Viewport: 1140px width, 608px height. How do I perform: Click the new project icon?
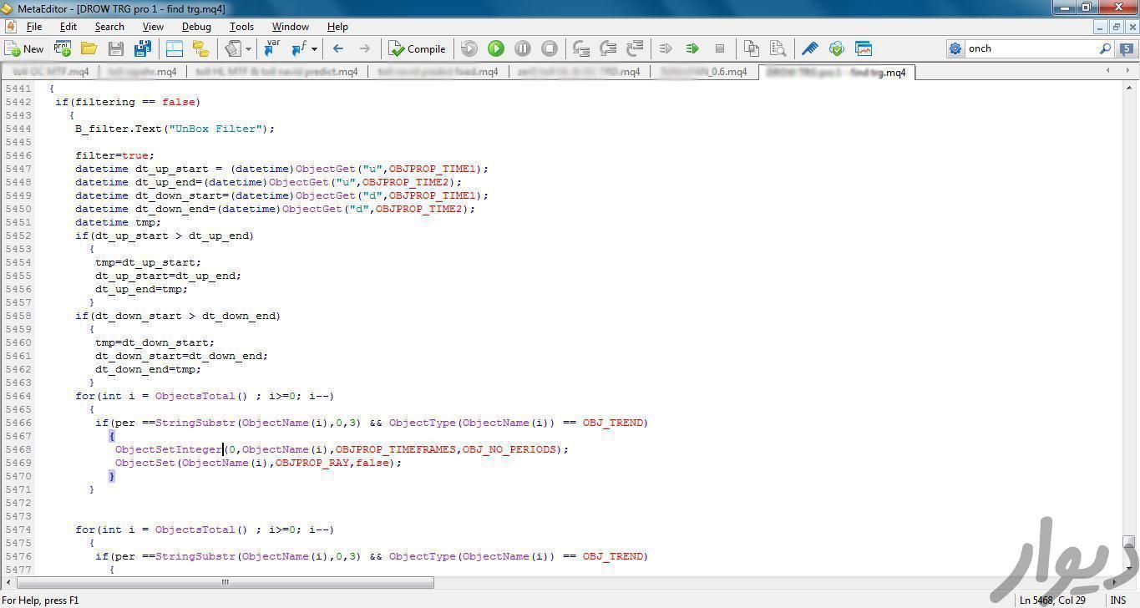point(63,48)
